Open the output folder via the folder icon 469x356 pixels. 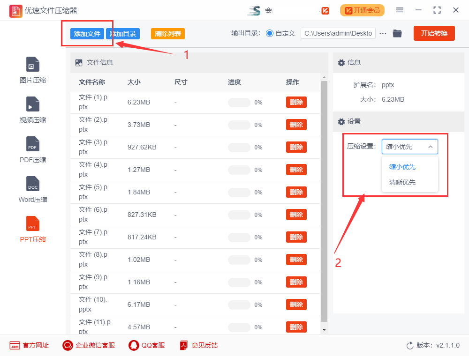[397, 33]
